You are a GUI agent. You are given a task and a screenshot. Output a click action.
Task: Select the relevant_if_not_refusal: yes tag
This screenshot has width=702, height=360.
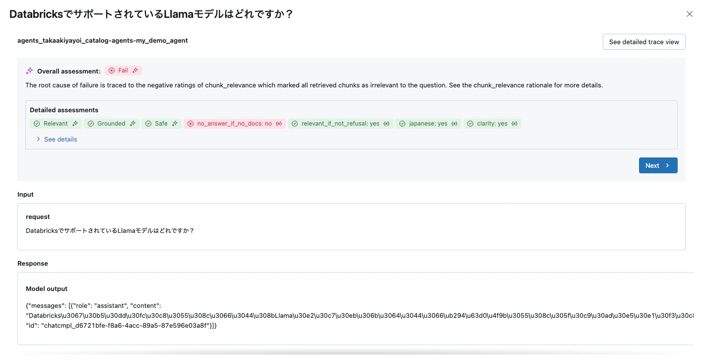[x=340, y=124]
